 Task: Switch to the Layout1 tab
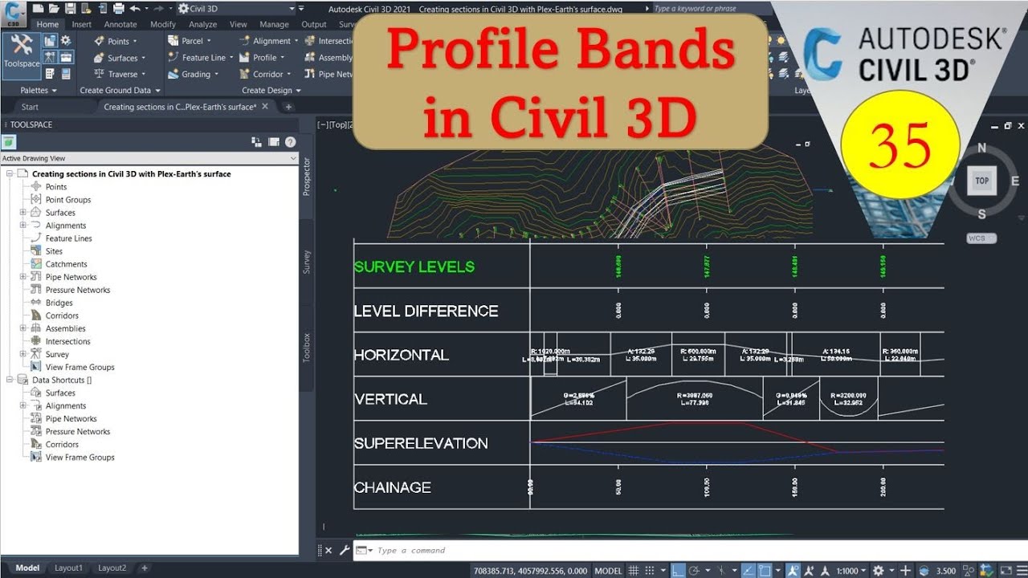(x=68, y=568)
